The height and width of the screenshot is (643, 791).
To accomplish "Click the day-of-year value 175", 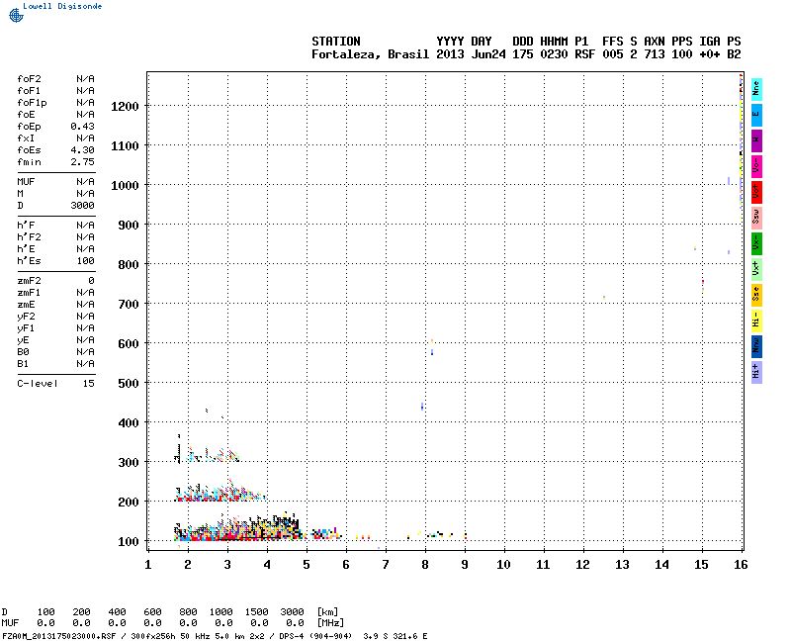I will pos(523,54).
